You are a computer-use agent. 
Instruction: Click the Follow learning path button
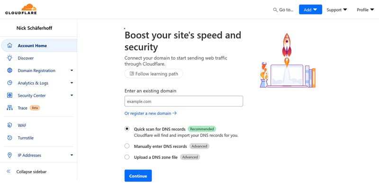click(153, 74)
